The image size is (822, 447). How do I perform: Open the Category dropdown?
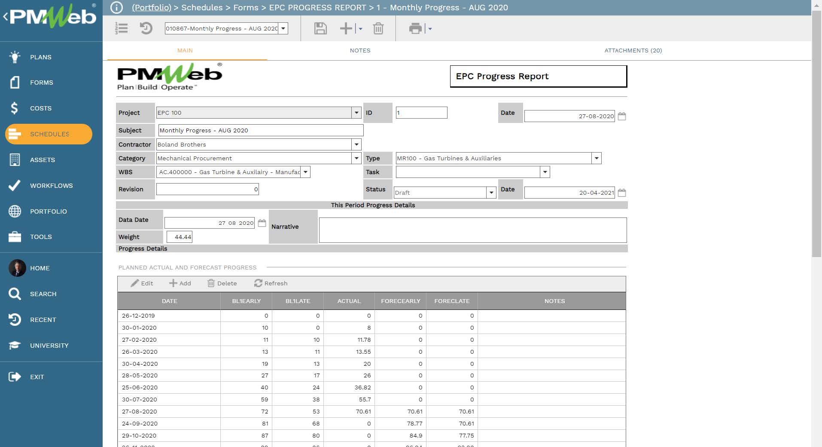tap(356, 158)
